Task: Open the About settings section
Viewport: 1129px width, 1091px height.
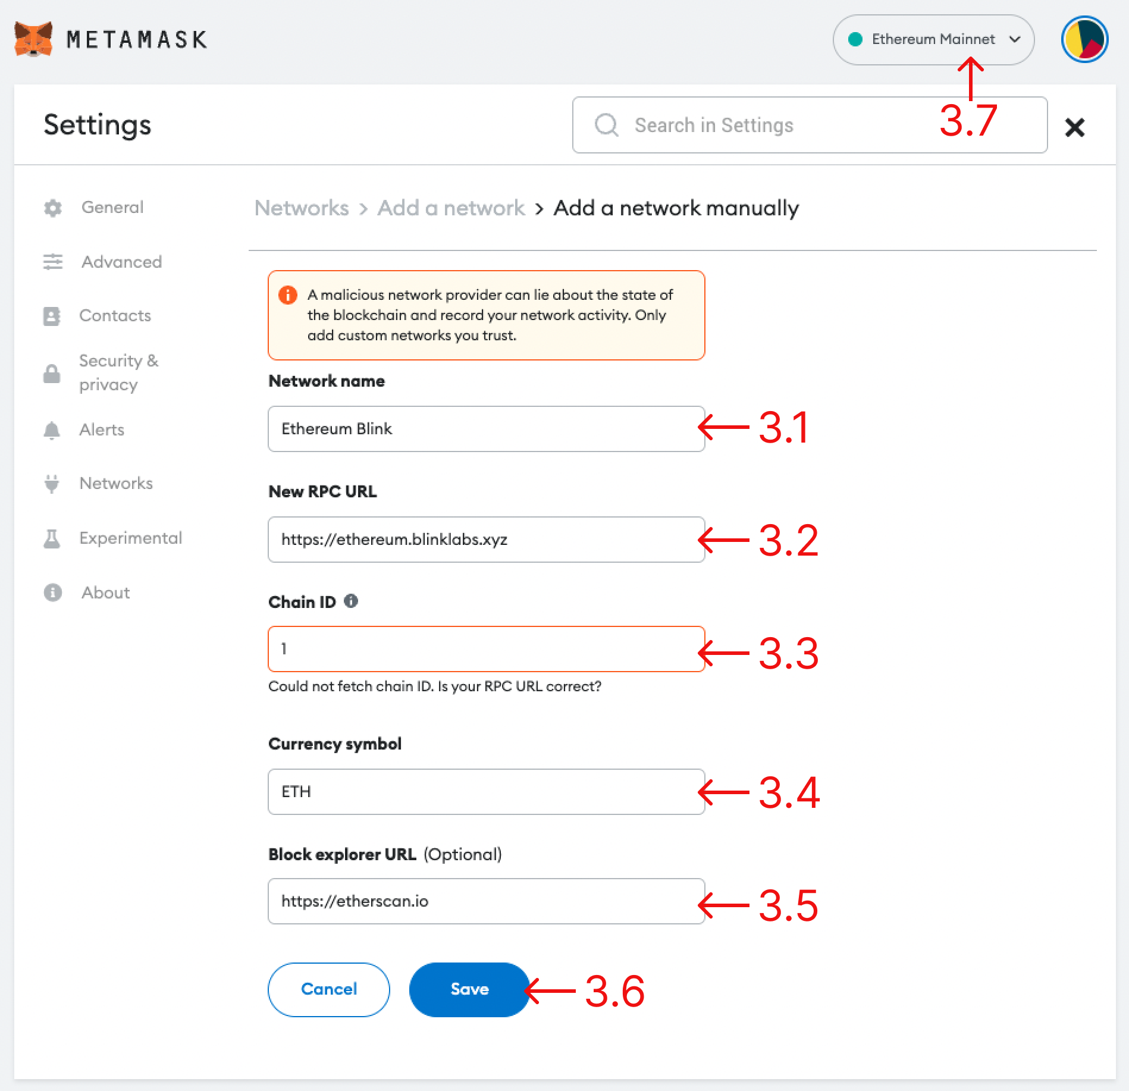Action: click(x=105, y=592)
